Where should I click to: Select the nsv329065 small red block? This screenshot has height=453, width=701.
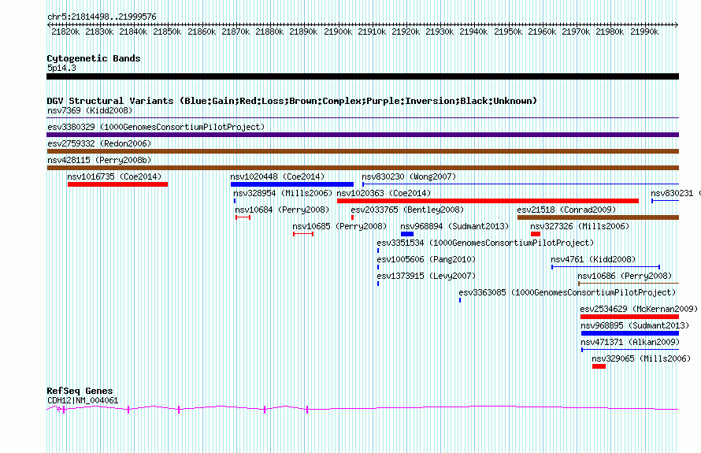(x=599, y=366)
